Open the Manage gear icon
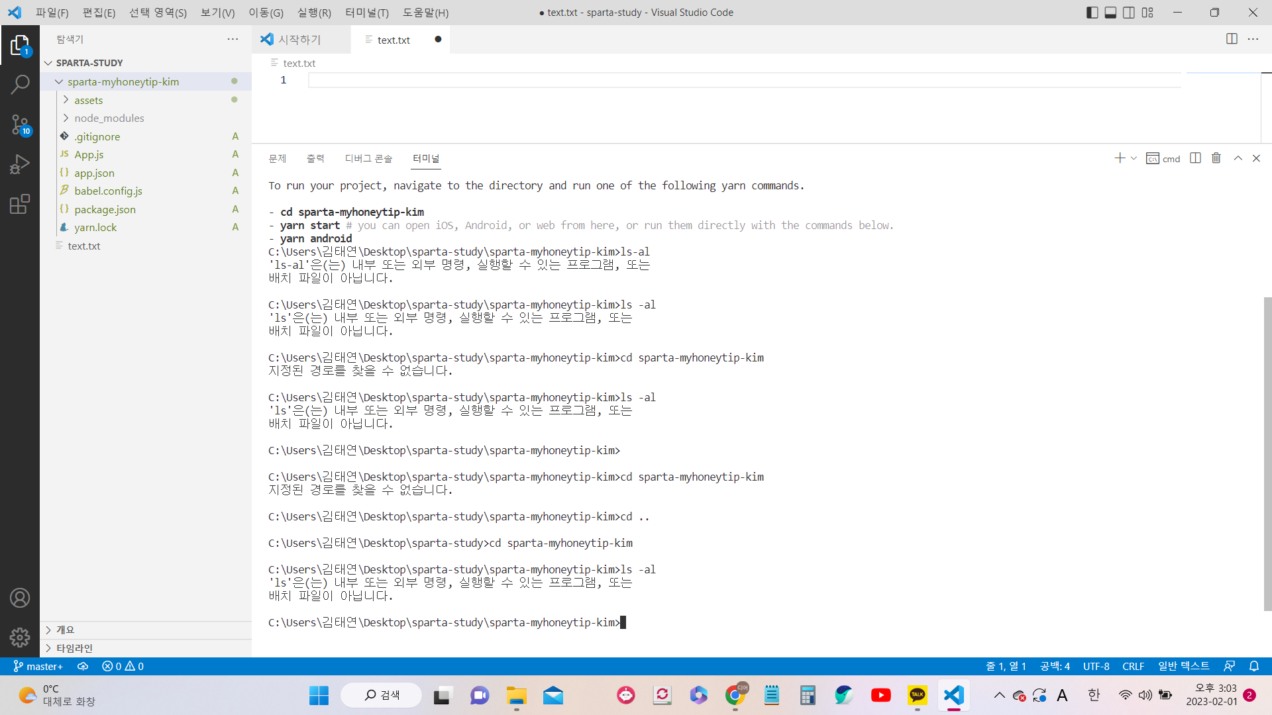 pos(20,637)
